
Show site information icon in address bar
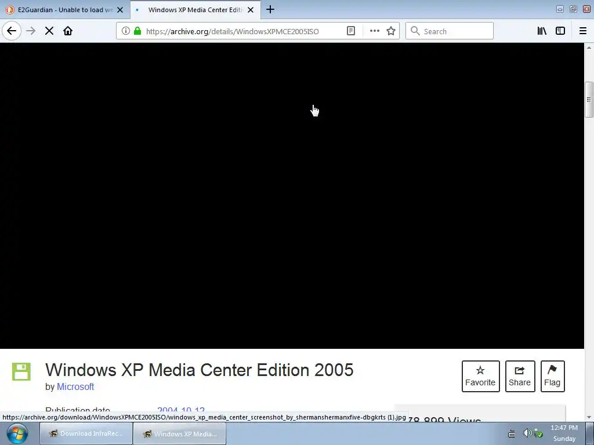pyautogui.click(x=126, y=31)
